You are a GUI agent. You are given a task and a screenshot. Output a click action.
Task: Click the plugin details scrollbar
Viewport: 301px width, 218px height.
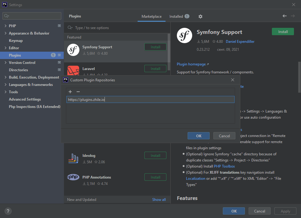point(299,76)
